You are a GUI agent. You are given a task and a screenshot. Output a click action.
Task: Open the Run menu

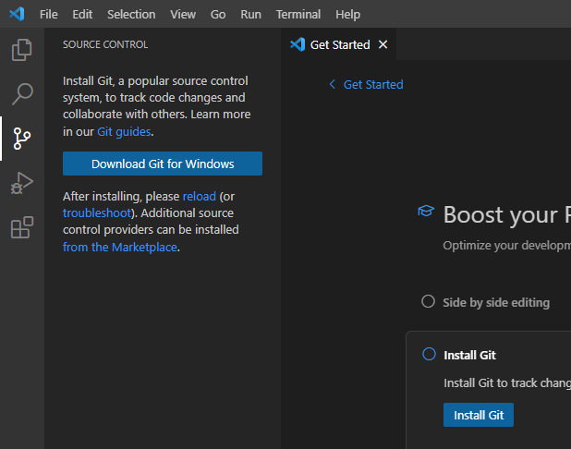(x=250, y=14)
